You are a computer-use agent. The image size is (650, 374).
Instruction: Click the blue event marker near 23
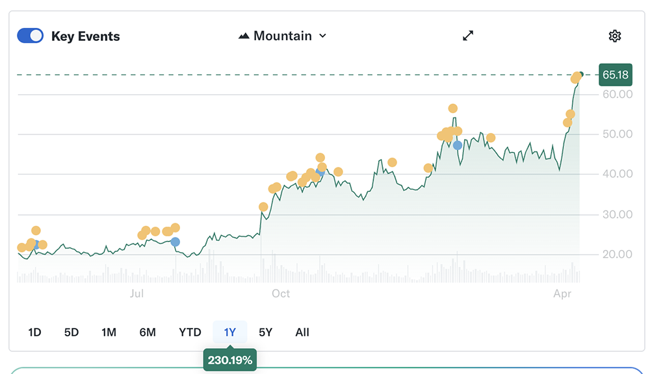click(x=175, y=242)
